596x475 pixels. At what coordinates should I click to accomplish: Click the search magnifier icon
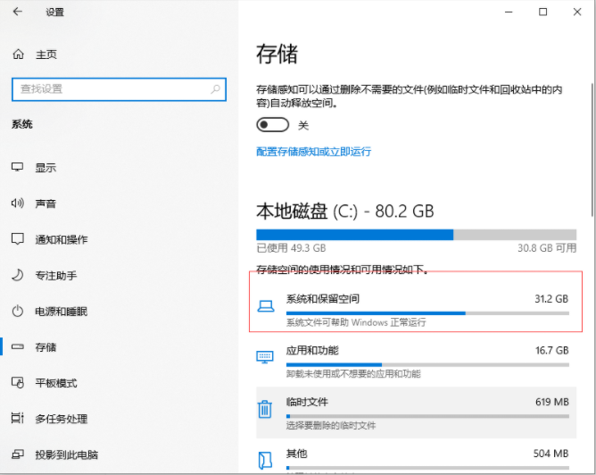(x=215, y=89)
